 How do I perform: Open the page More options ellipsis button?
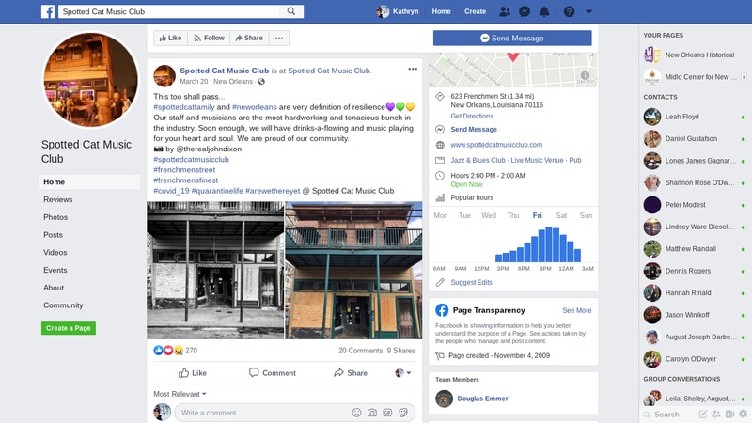click(279, 38)
